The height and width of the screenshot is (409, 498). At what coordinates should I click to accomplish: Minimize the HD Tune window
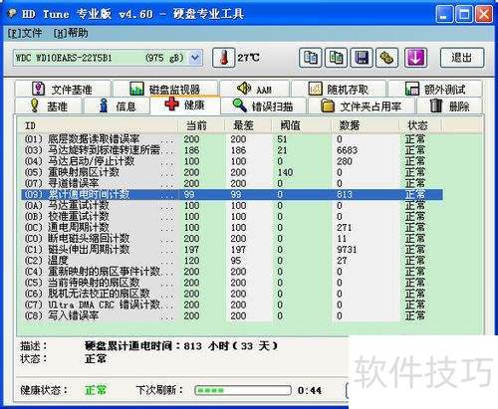pyautogui.click(x=444, y=15)
